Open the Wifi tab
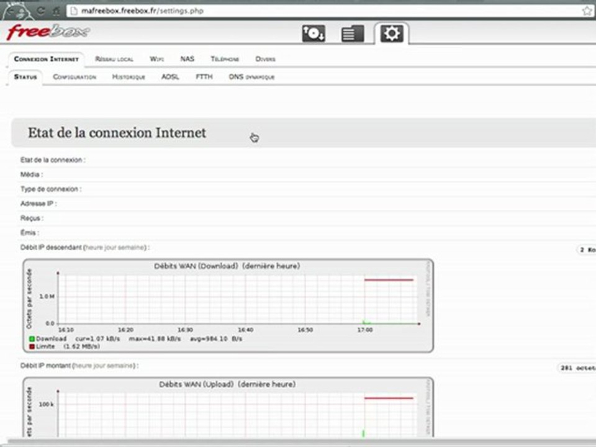This screenshot has height=447, width=596. click(156, 59)
